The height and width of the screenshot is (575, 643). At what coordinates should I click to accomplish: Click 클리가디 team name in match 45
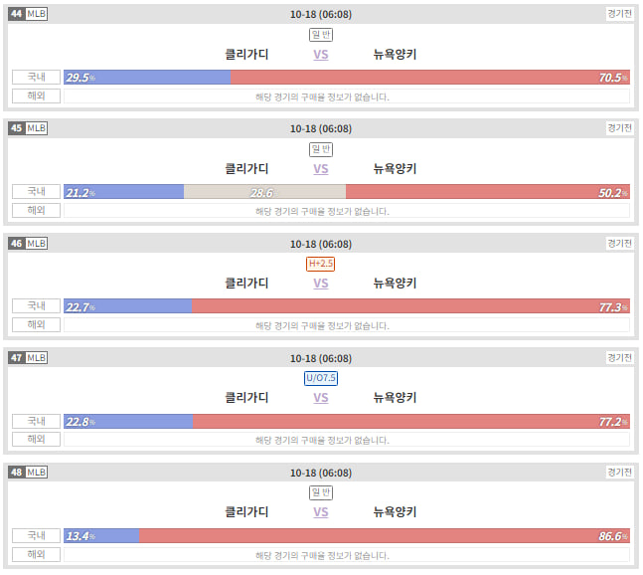click(246, 169)
